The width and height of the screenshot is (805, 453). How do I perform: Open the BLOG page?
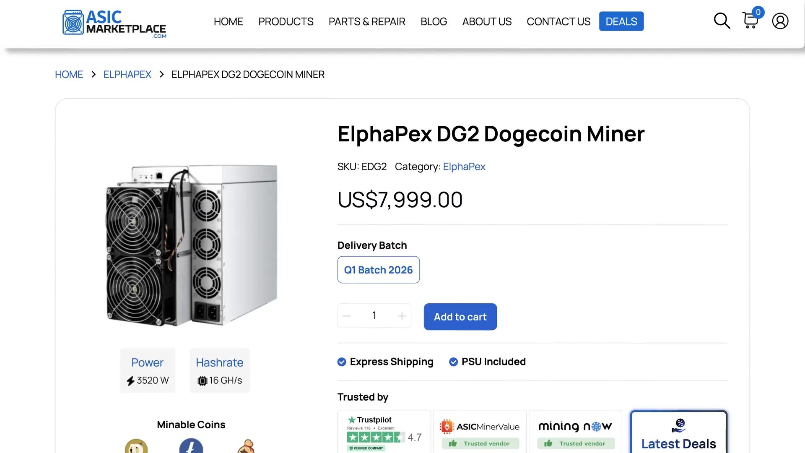point(434,21)
